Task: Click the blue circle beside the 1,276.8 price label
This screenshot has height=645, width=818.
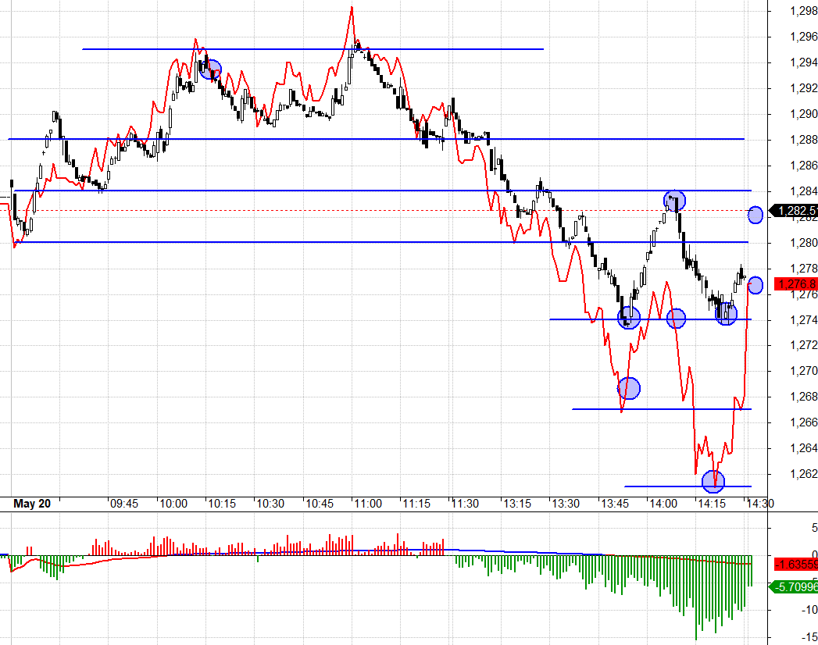Action: 755,285
